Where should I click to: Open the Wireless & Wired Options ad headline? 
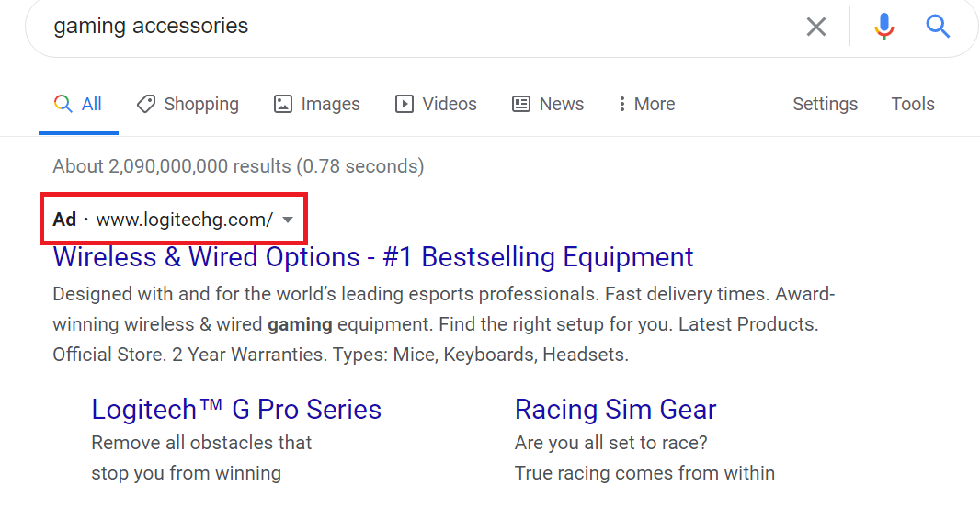tap(373, 256)
